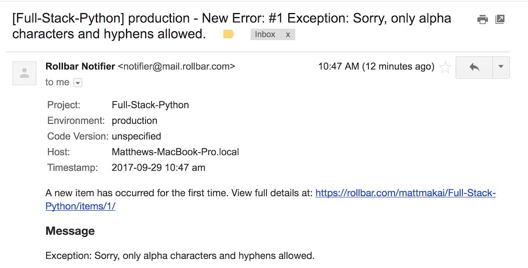Click the host value Matthews-MacBook-Pro.local
The width and height of the screenshot is (528, 268).
click(x=175, y=152)
